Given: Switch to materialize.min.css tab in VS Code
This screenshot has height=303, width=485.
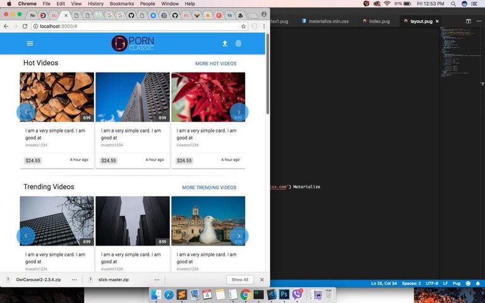Looking at the screenshot, I should tap(325, 21).
